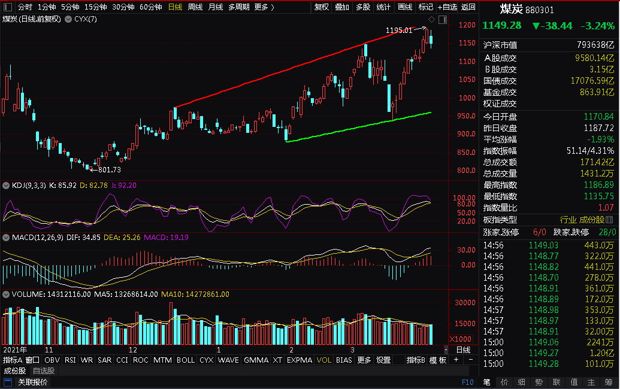Zoom in chart with plus icon
This screenshot has width=620, height=389.
click(x=456, y=360)
